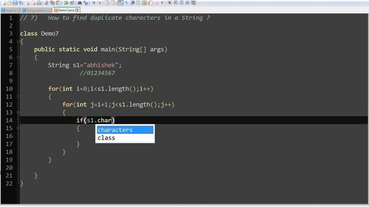Click the string literal "abhishek"
The width and height of the screenshot is (369, 207).
tap(101, 65)
